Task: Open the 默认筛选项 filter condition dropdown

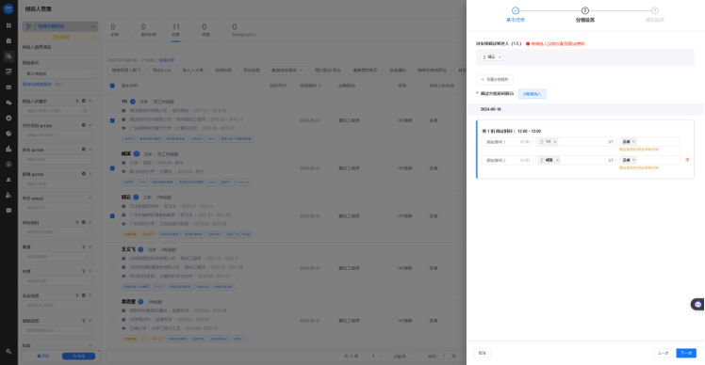Action: (x=58, y=73)
